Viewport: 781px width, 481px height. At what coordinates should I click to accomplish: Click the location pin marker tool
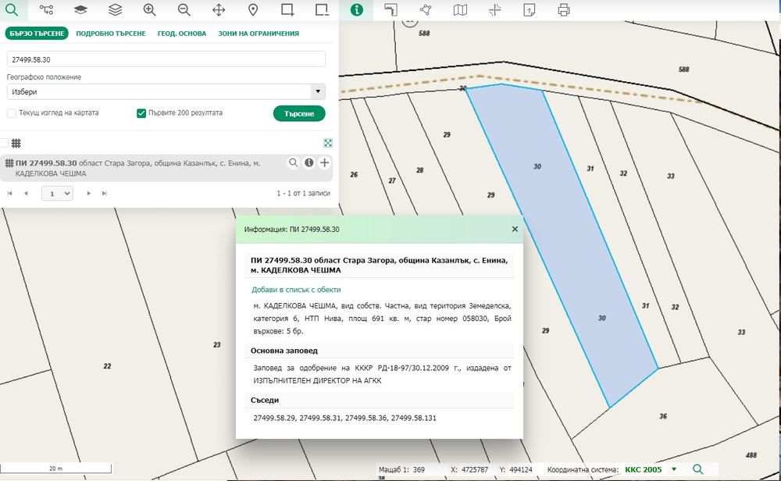pyautogui.click(x=253, y=10)
